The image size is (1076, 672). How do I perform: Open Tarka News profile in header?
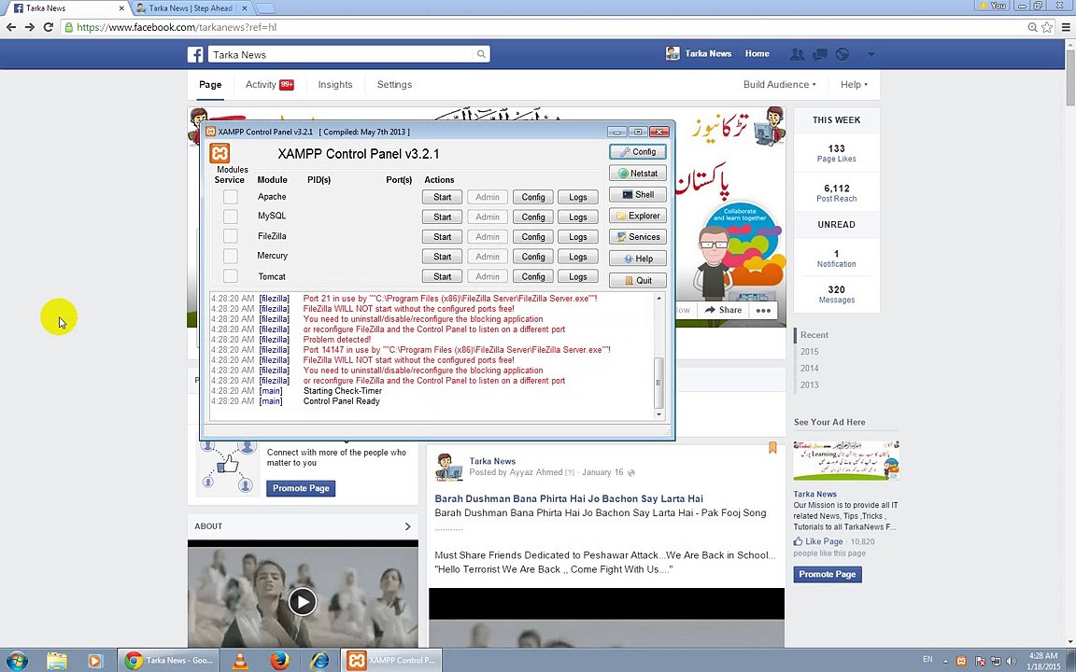pos(699,53)
